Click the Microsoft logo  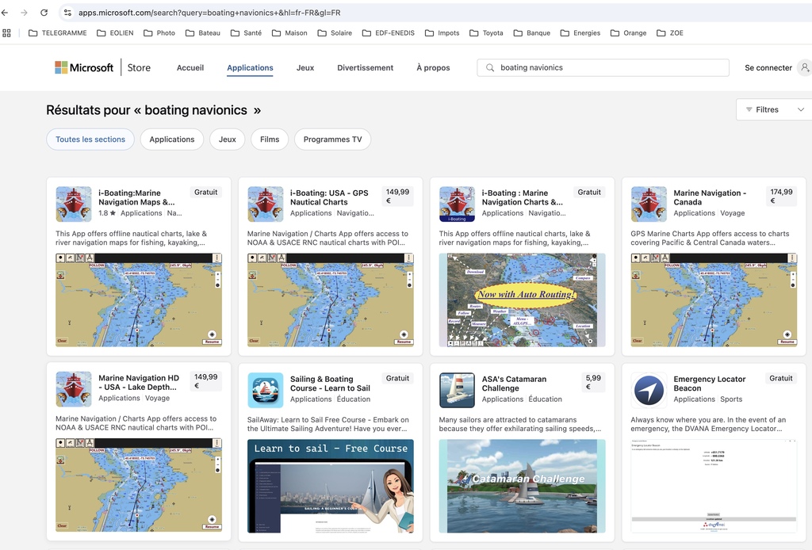point(84,68)
